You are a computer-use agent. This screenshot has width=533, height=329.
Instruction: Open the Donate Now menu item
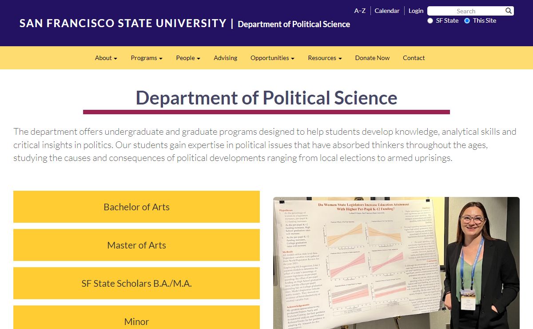(372, 58)
